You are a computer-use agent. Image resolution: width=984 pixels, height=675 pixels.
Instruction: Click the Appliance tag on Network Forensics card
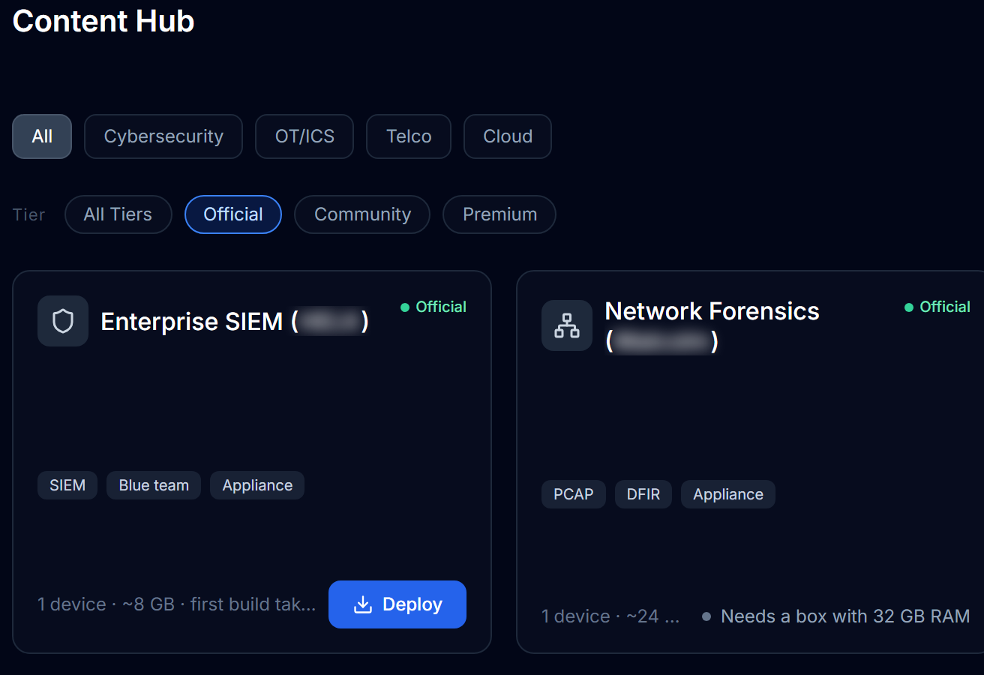[728, 494]
